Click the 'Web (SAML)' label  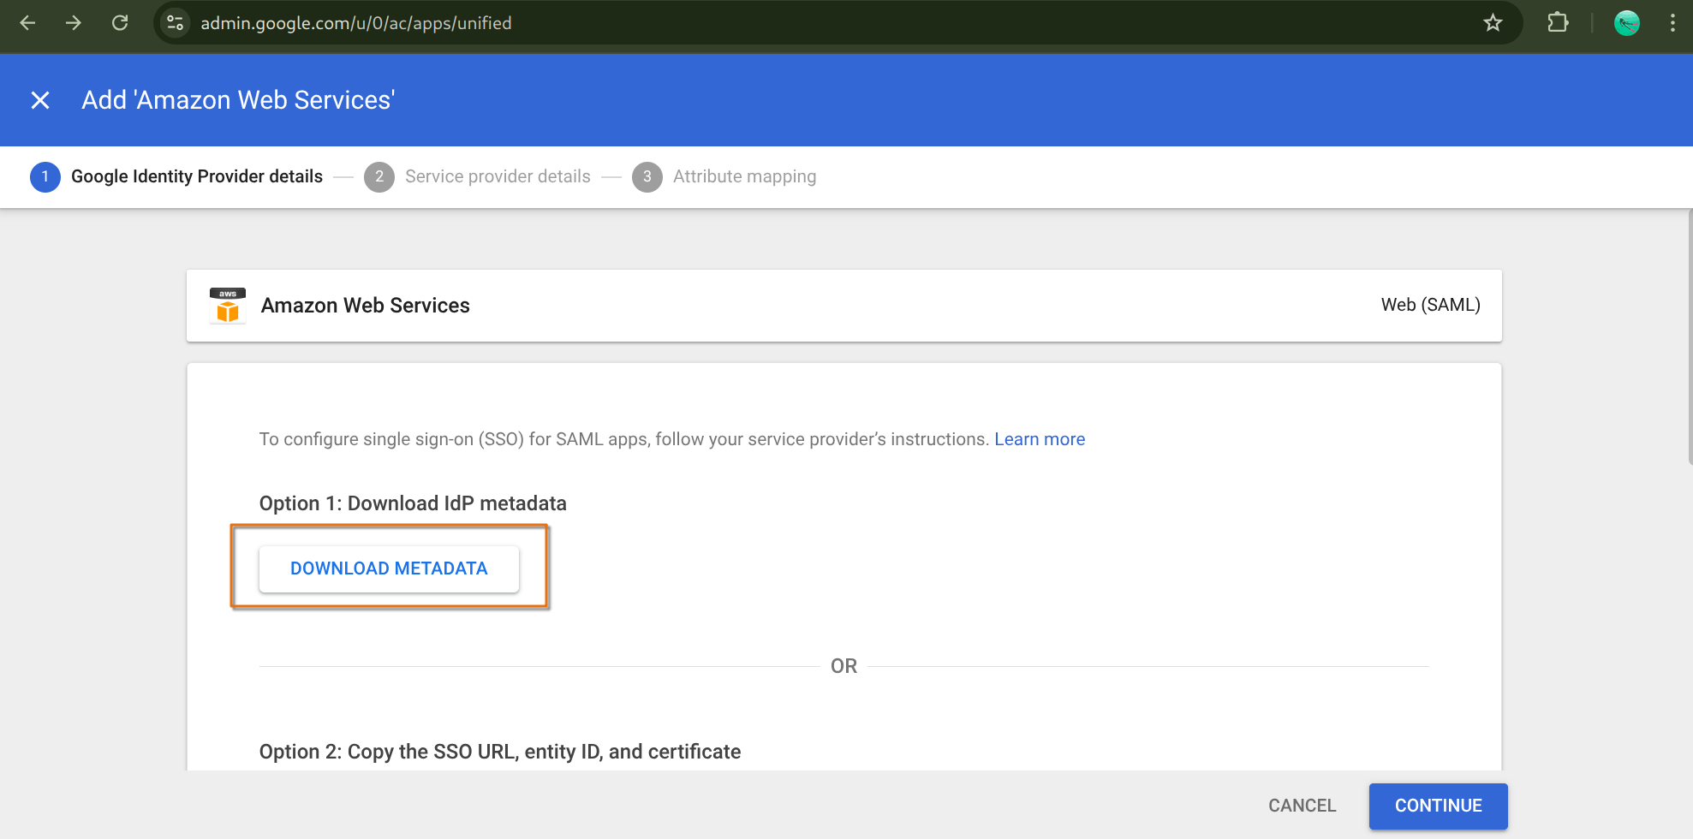[1430, 305]
